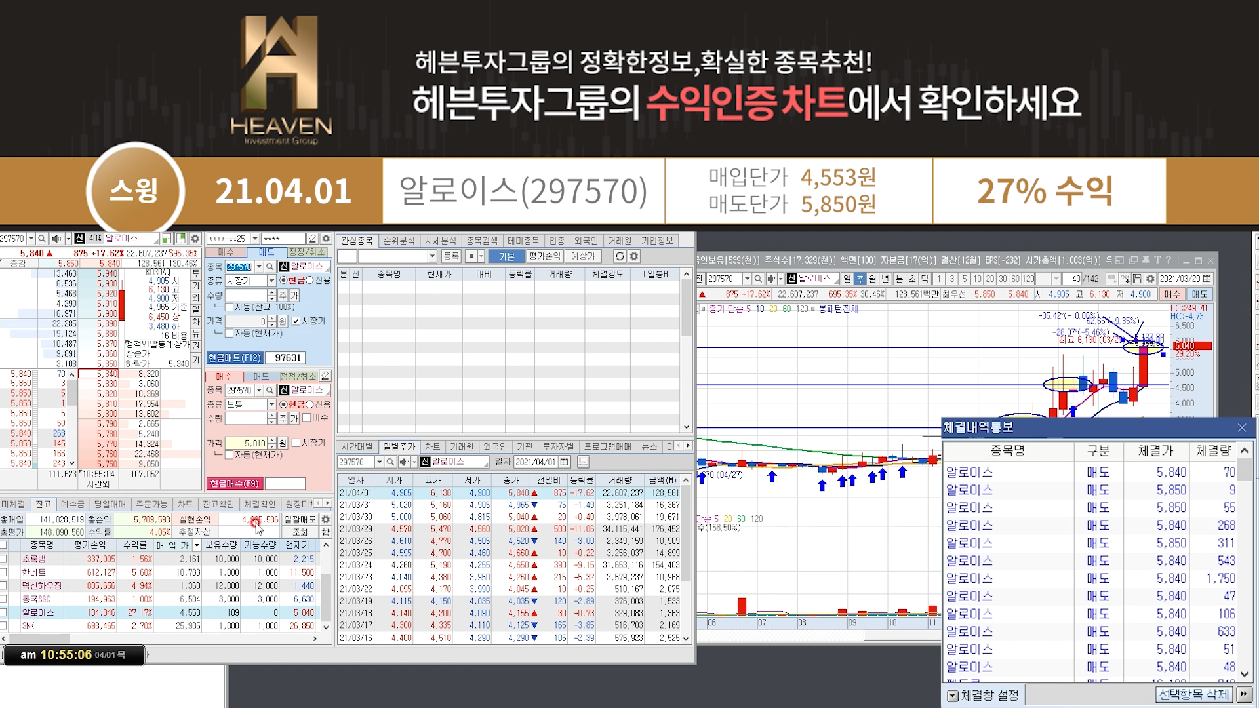Toggle 체결창 설정 checkbox in 체결내역통보 popup
Screen dimensions: 1259x708
pyautogui.click(x=953, y=696)
